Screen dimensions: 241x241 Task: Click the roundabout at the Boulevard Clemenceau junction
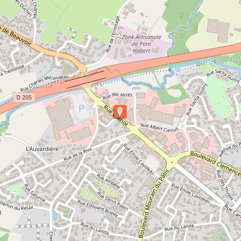click(x=172, y=162)
